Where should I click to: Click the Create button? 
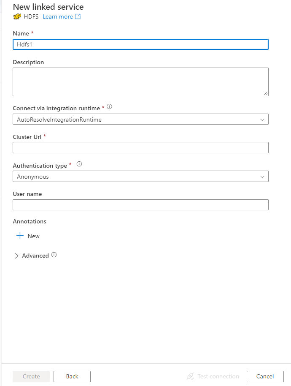point(31,376)
